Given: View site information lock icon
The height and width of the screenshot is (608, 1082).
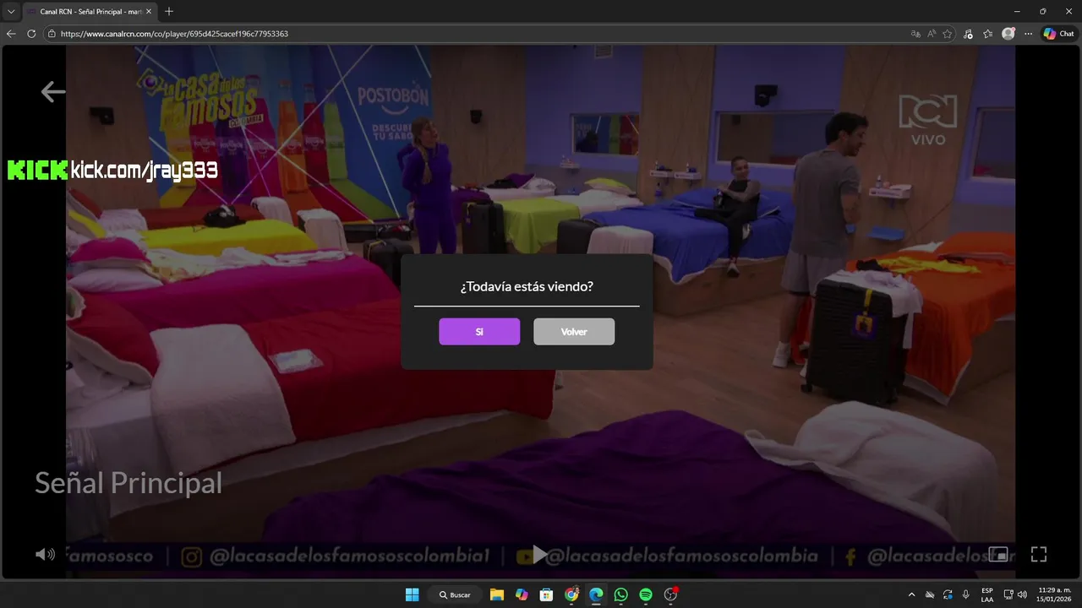Looking at the screenshot, I should (52, 34).
